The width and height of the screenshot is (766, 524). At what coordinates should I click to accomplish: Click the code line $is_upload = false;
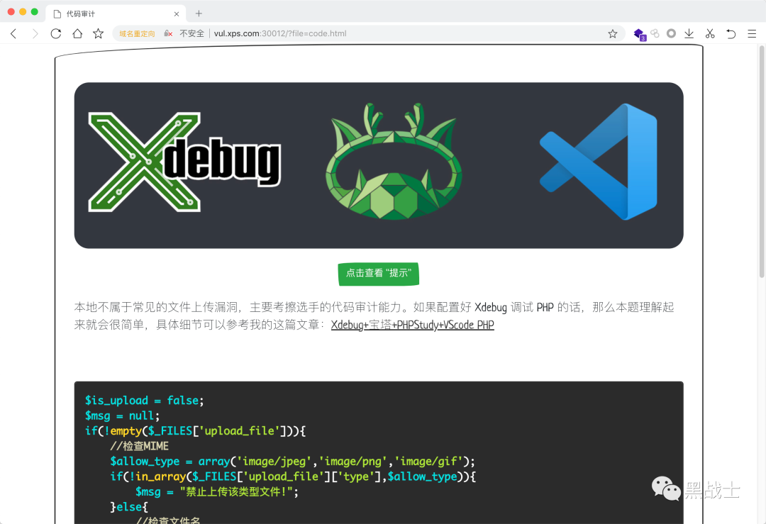tap(144, 401)
